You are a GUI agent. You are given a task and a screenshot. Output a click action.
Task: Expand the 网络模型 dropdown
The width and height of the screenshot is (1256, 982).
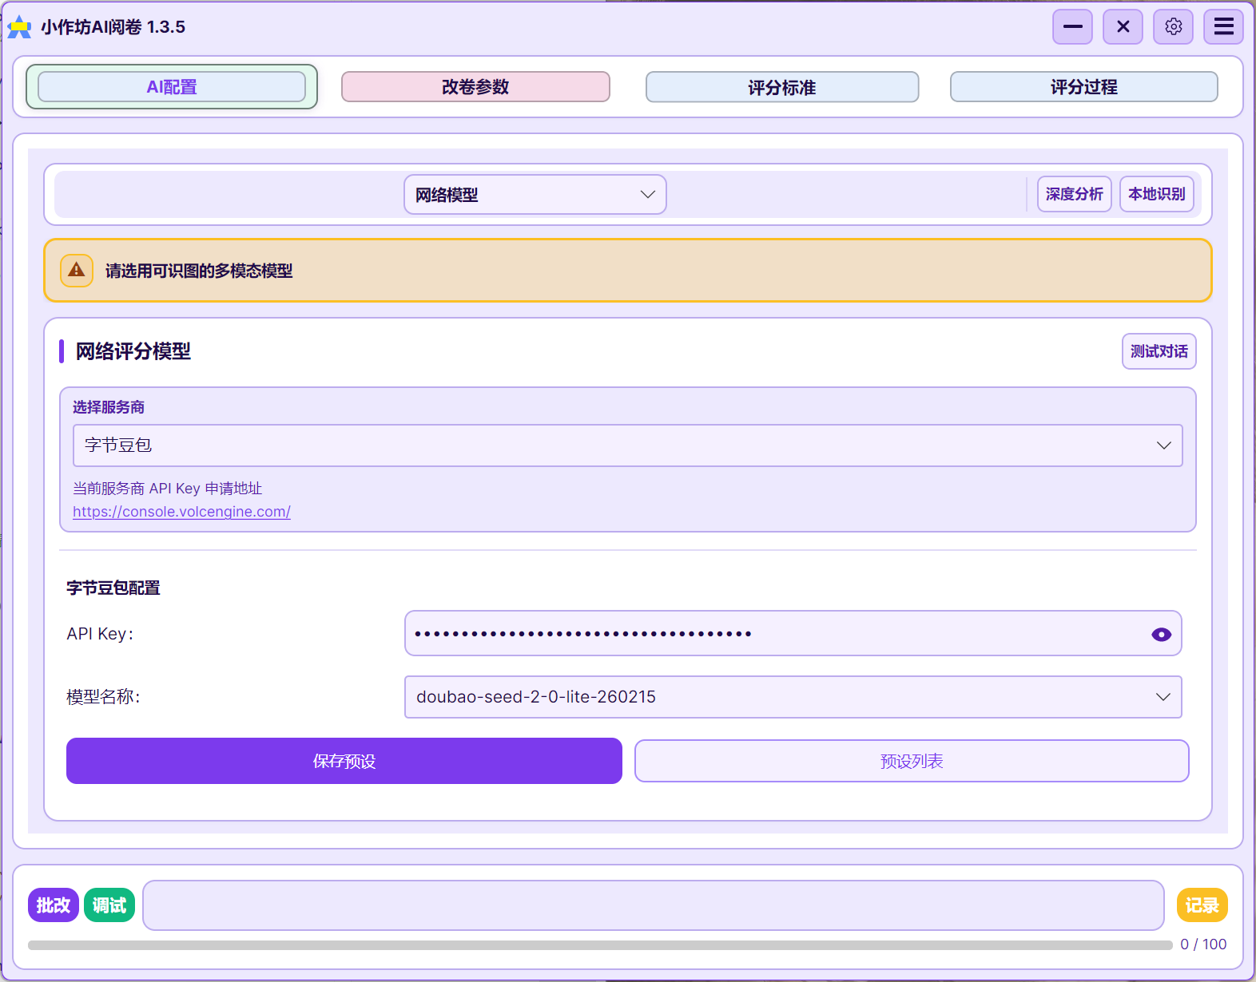pos(535,195)
